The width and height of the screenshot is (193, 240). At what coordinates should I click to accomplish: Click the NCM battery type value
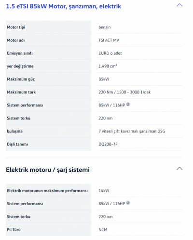pos(103,230)
